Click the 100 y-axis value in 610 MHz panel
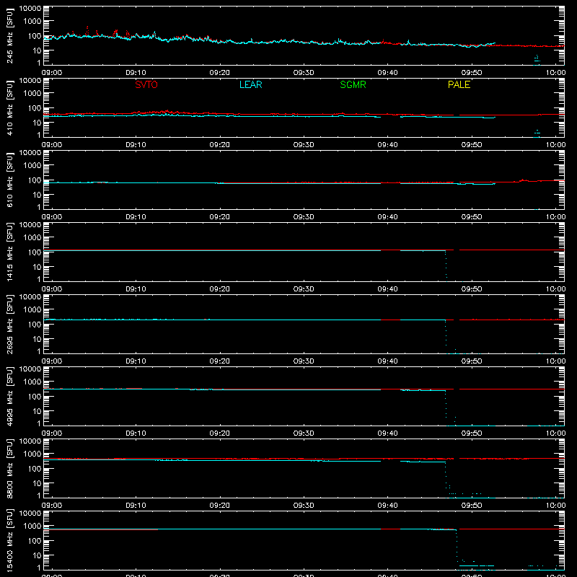The width and height of the screenshot is (577, 577). [35, 180]
